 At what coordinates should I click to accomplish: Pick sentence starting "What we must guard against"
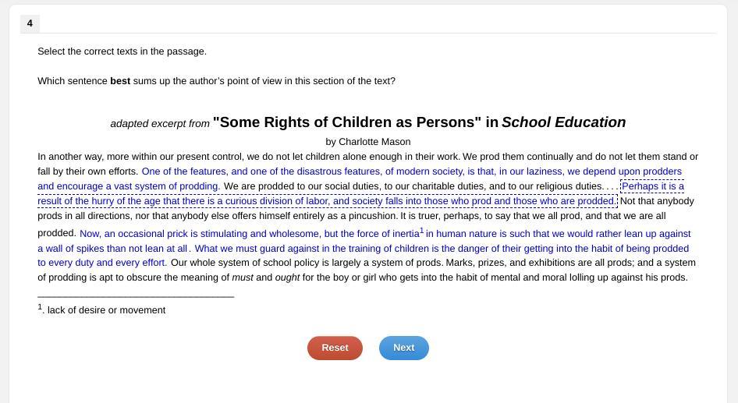point(437,249)
